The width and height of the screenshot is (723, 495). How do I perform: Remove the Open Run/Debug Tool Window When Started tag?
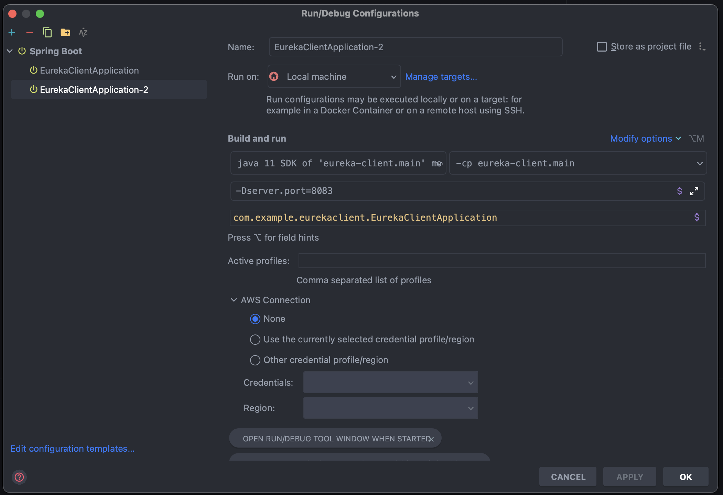click(431, 439)
